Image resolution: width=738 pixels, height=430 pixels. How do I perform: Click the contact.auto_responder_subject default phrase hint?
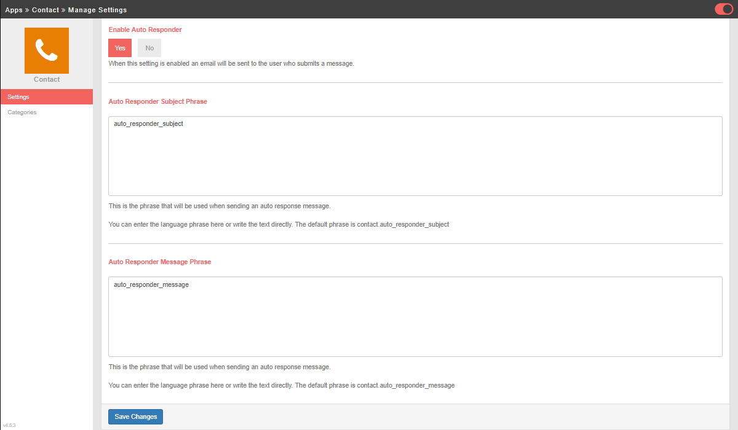click(x=403, y=225)
